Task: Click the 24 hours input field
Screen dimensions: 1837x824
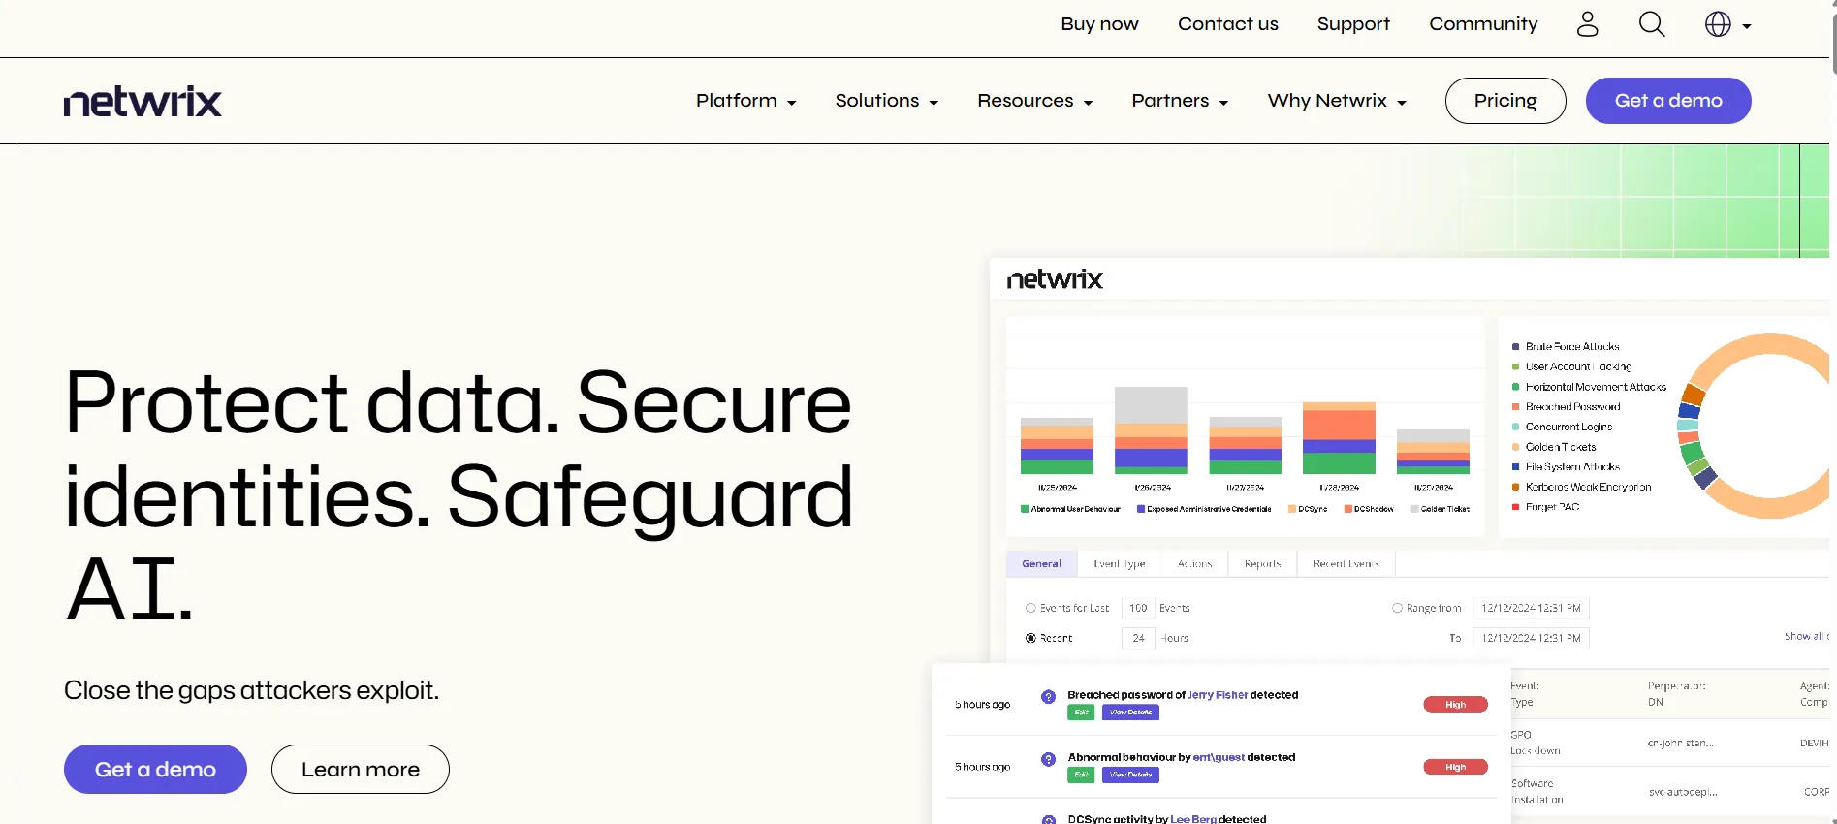Action: point(1138,638)
